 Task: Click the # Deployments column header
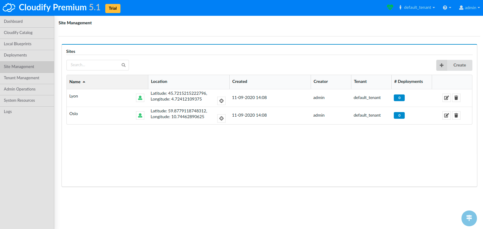[x=412, y=82]
